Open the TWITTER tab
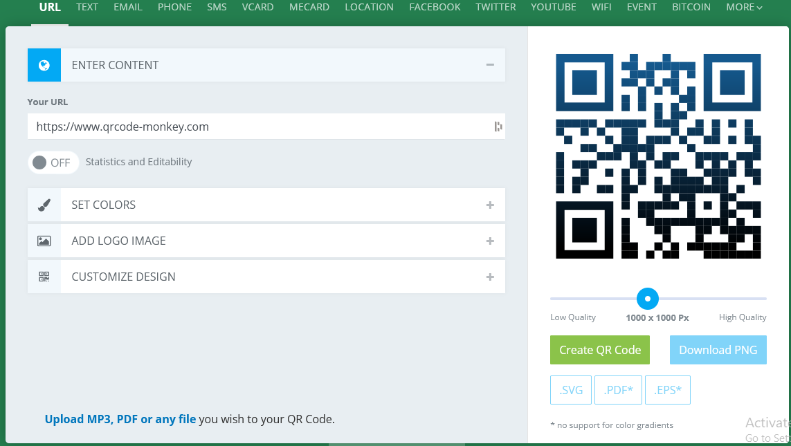 [495, 7]
